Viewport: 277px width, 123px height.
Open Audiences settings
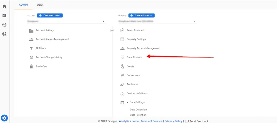pos(133,84)
